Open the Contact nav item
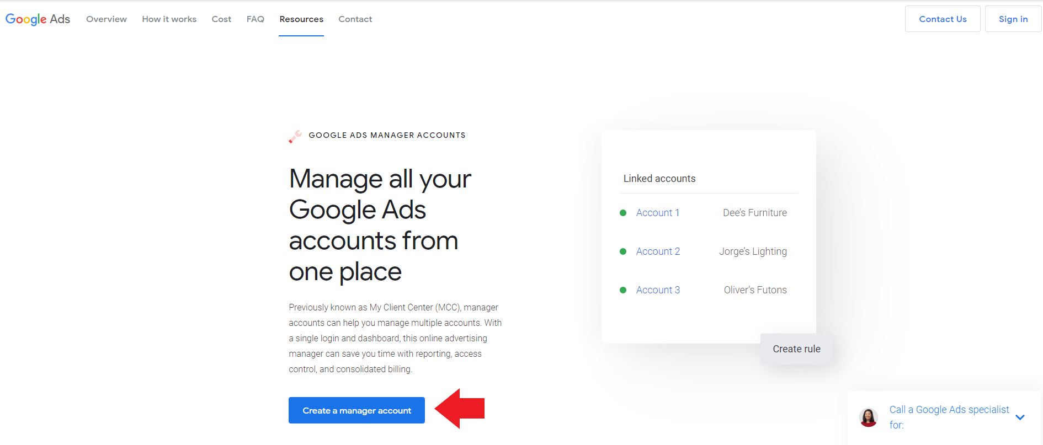The height and width of the screenshot is (445, 1043). click(x=355, y=19)
